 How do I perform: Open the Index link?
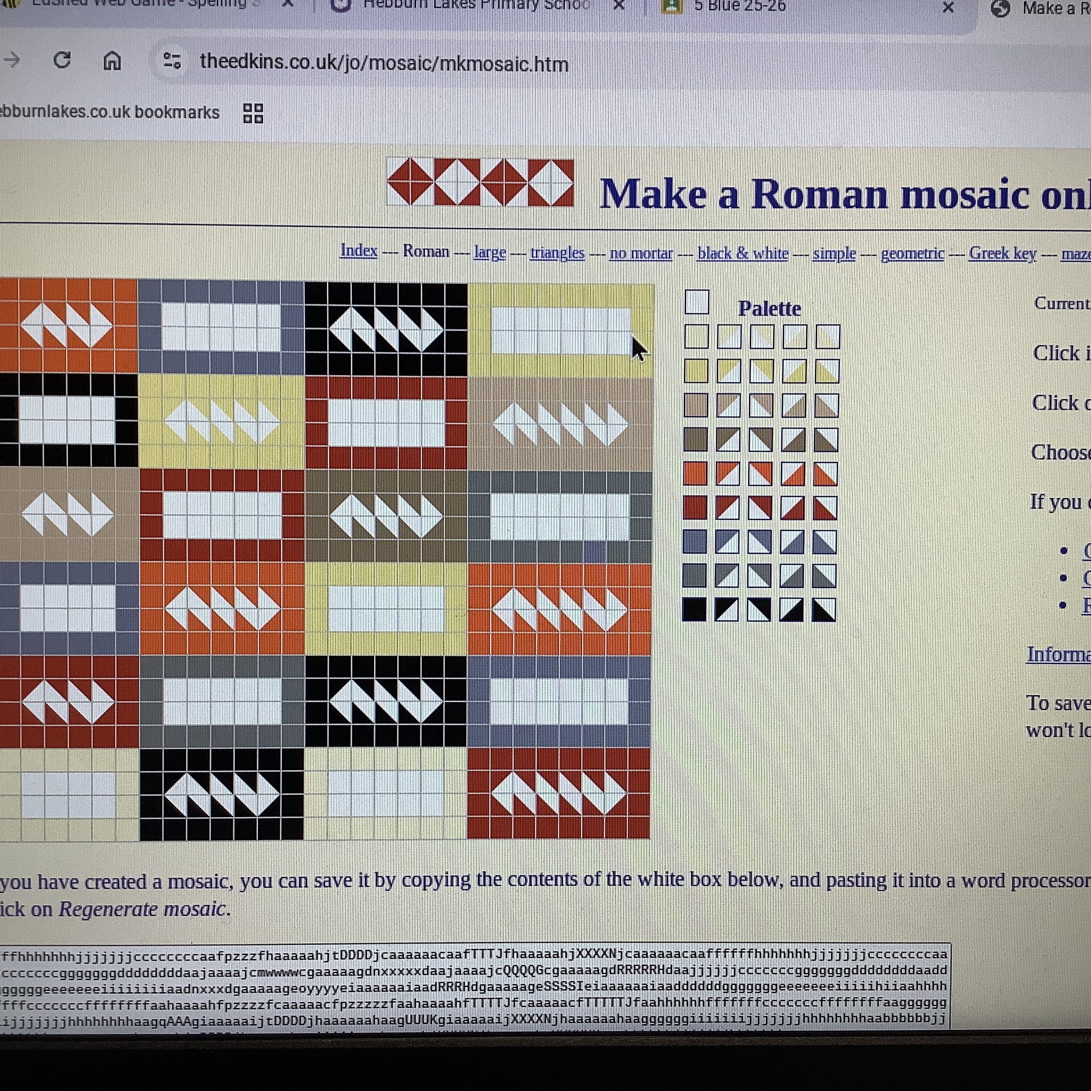tap(359, 251)
